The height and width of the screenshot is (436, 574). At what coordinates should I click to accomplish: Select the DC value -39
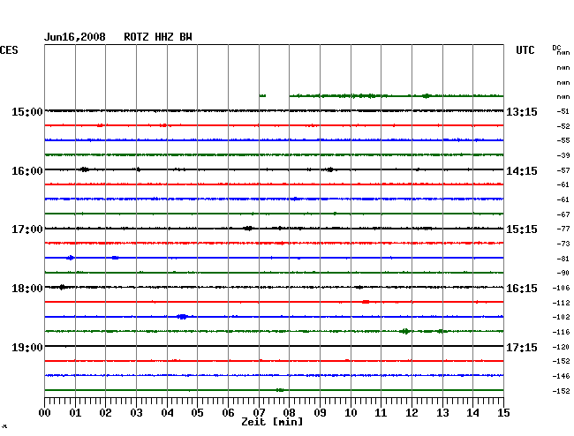tap(563, 155)
